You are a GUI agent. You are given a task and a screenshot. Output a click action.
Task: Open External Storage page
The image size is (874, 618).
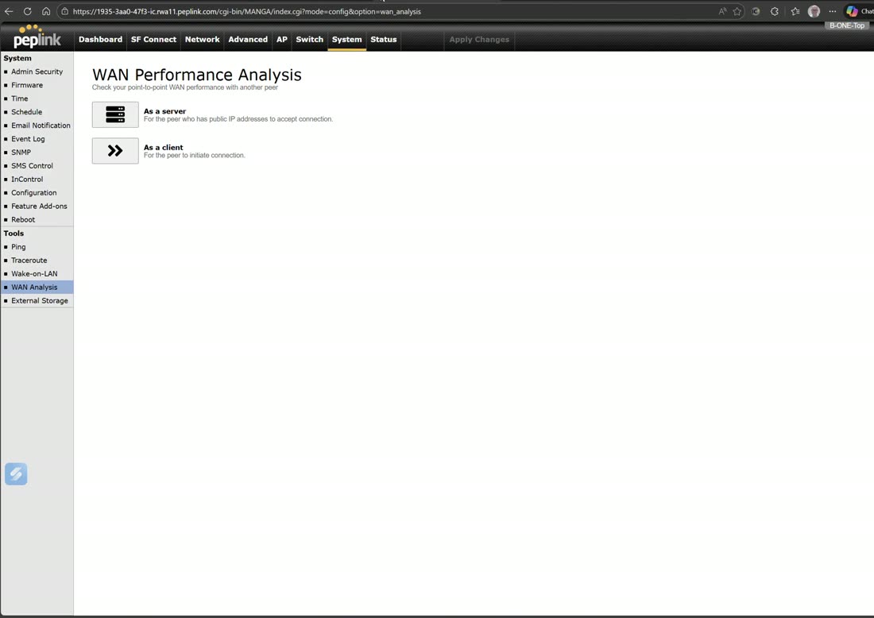37,300
